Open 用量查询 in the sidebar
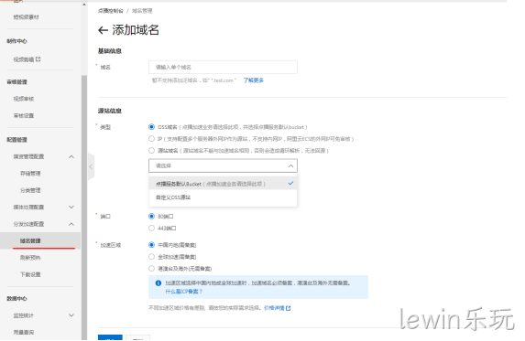 [24, 333]
